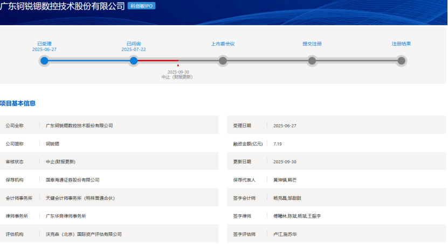Image resolution: width=448 pixels, height=244 pixels.
Task: Click the gray 上市委会议 timeline node circle
Action: (x=223, y=61)
